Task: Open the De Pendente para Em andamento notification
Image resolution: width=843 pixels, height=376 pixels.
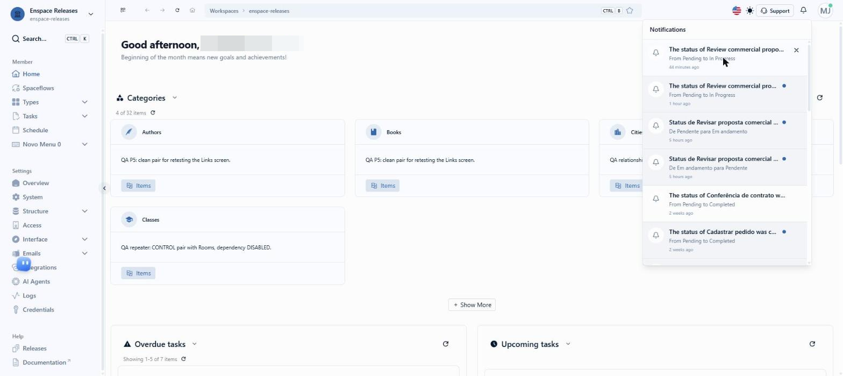Action: (725, 131)
